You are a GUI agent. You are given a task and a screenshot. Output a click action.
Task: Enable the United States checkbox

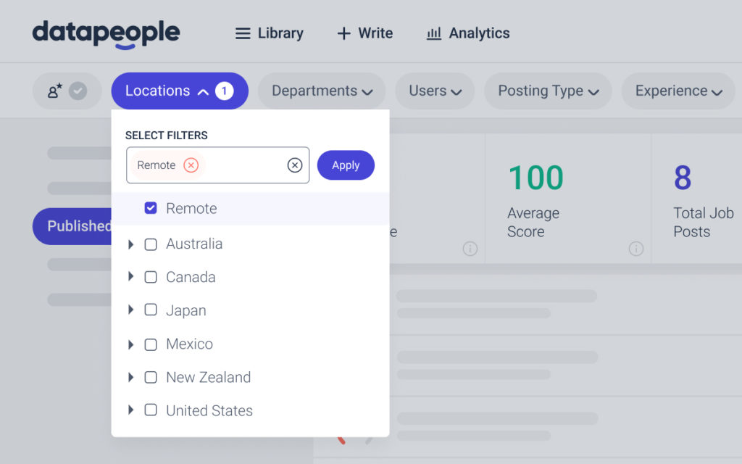(151, 410)
